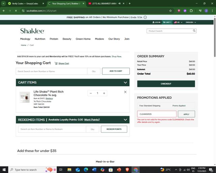The width and height of the screenshot is (216, 173).
Task: Click the Task View taskbar icon
Action: (61, 170)
